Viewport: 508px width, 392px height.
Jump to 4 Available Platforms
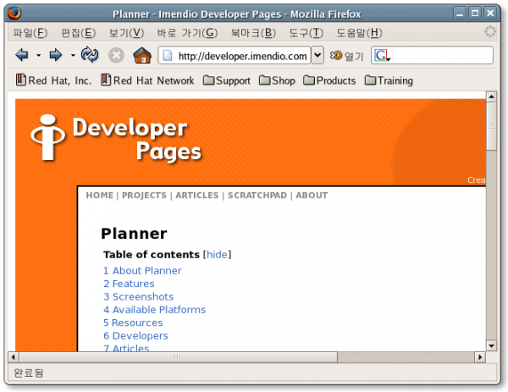pos(155,310)
